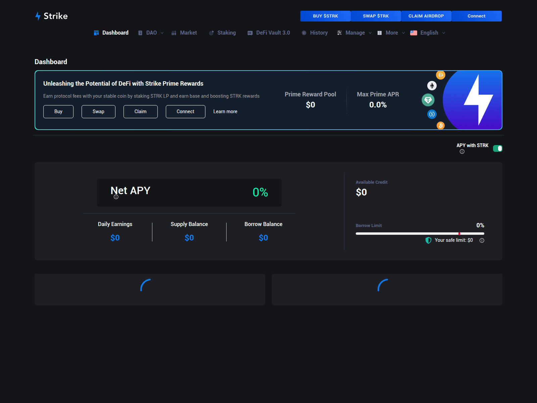Expand the Manage dropdown chevron
This screenshot has width=537, height=403.
tap(370, 33)
